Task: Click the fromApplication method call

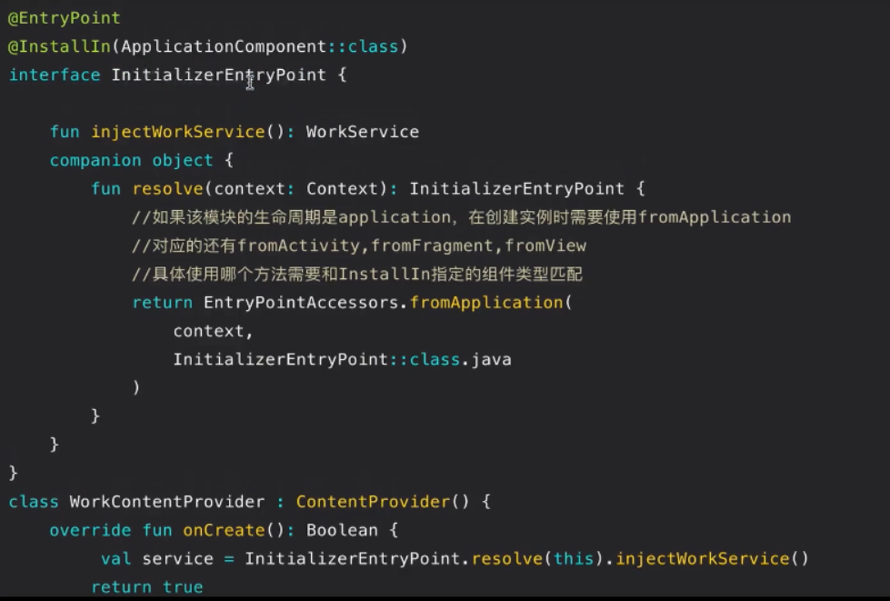Action: [485, 303]
